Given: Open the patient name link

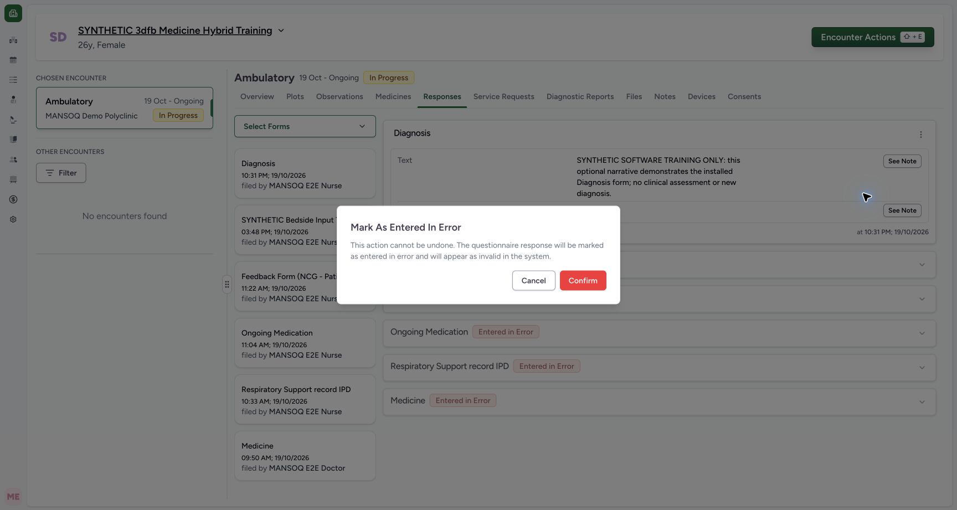Looking at the screenshot, I should point(175,30).
